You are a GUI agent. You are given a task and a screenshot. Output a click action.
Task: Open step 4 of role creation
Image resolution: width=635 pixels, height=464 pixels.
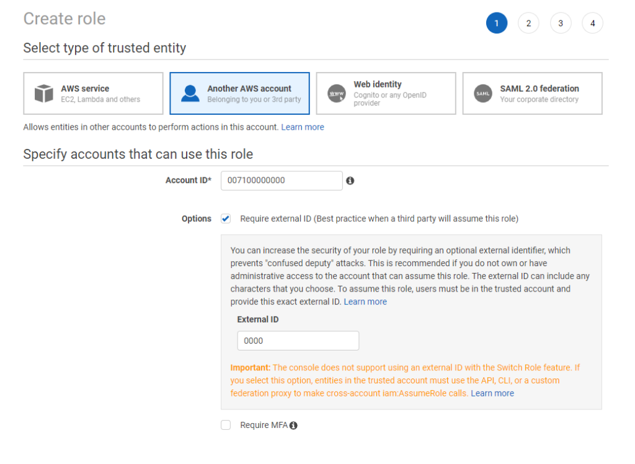pos(592,24)
